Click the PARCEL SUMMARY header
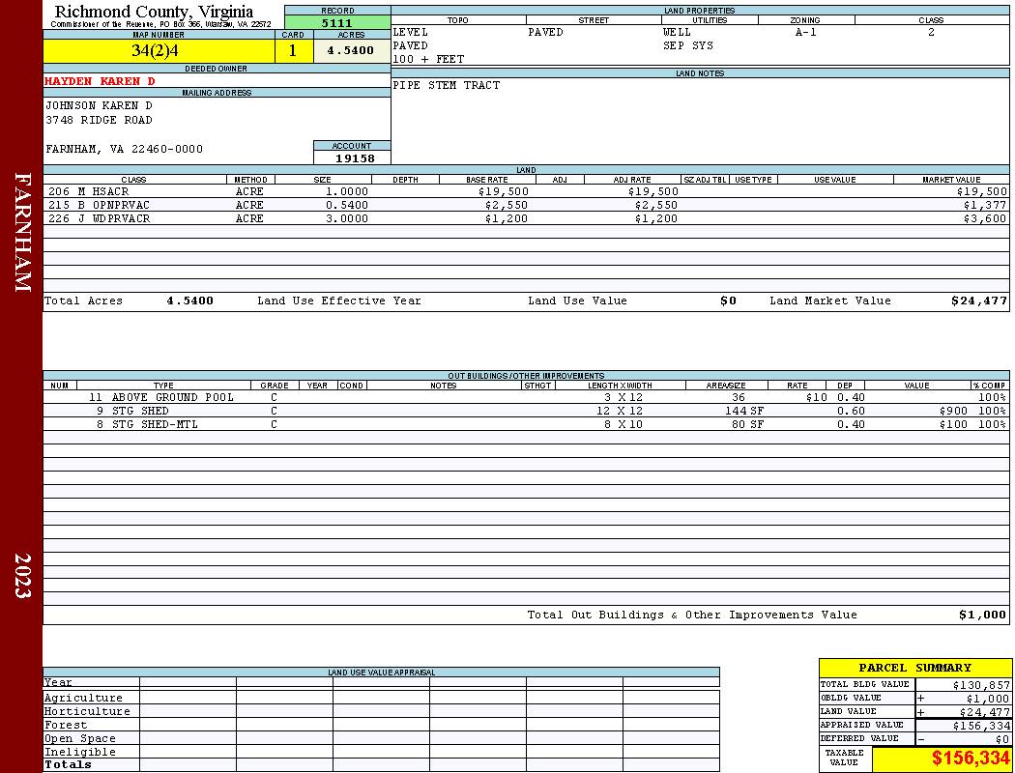 click(914, 668)
